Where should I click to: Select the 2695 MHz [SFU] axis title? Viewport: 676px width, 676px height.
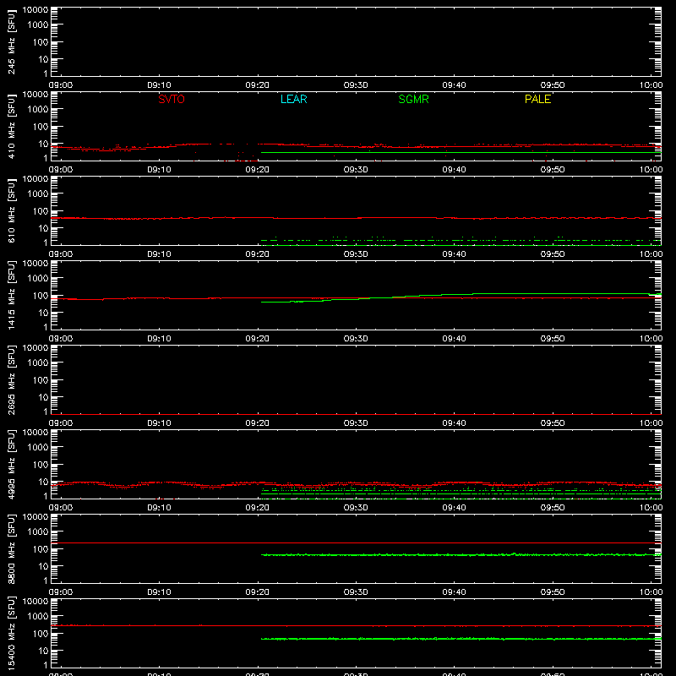tap(11, 379)
